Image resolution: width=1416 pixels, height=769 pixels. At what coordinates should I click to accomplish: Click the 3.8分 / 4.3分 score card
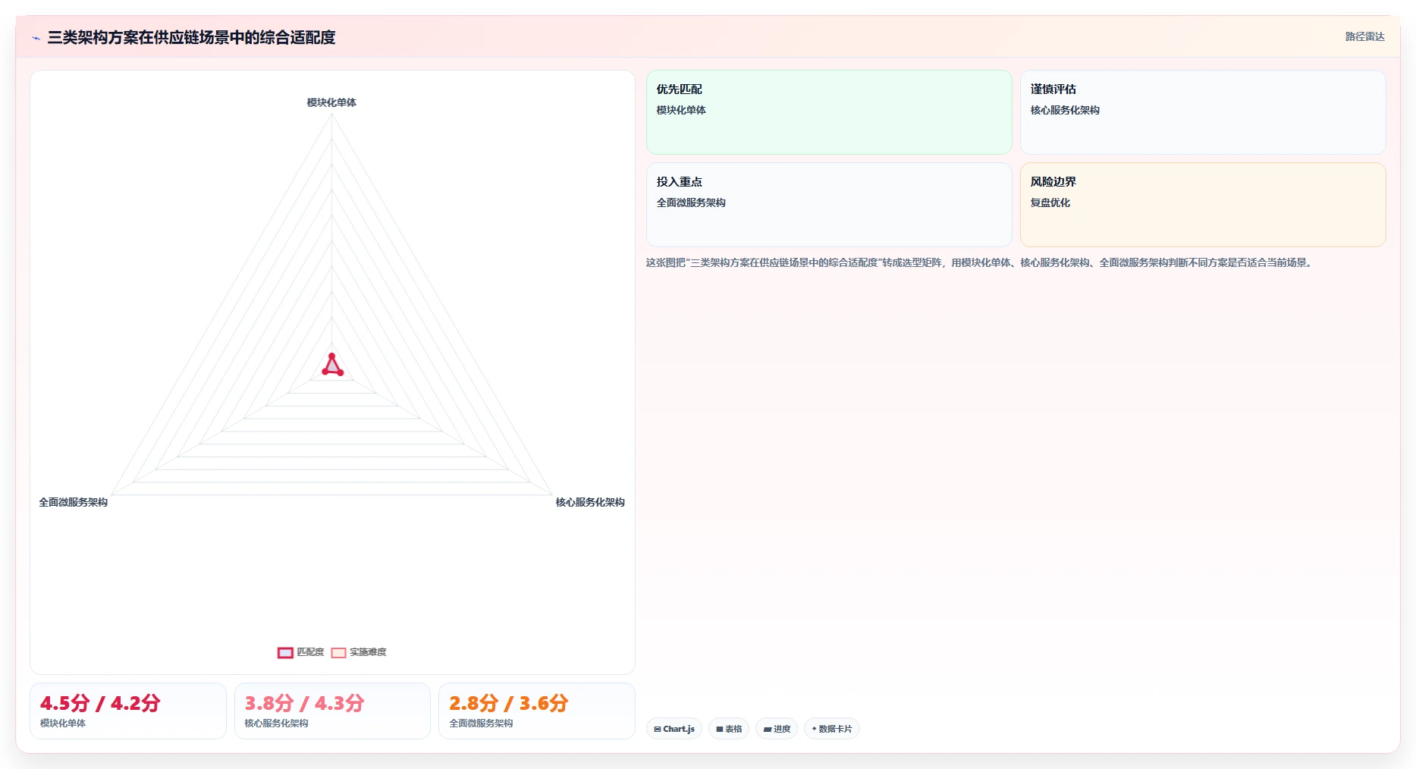tap(332, 711)
